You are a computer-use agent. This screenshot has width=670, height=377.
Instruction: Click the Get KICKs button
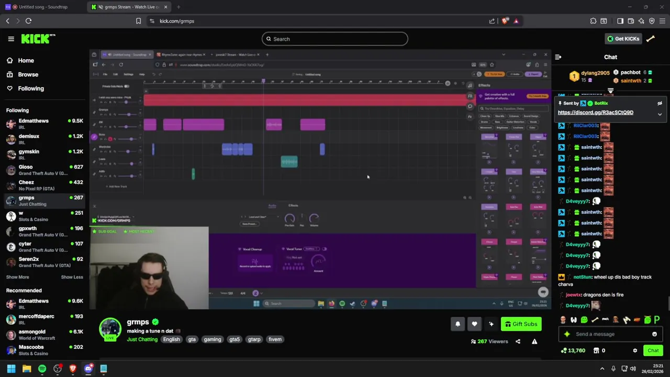click(x=622, y=39)
